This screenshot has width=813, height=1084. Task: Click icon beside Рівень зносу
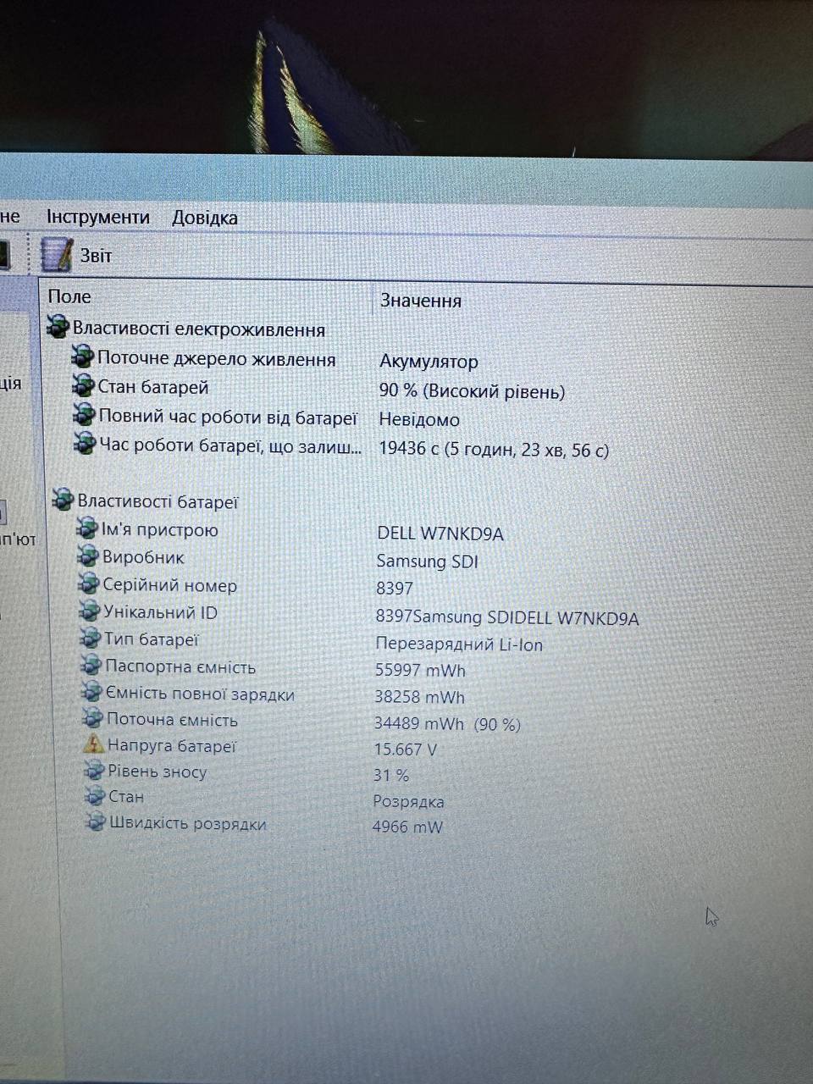(x=95, y=771)
